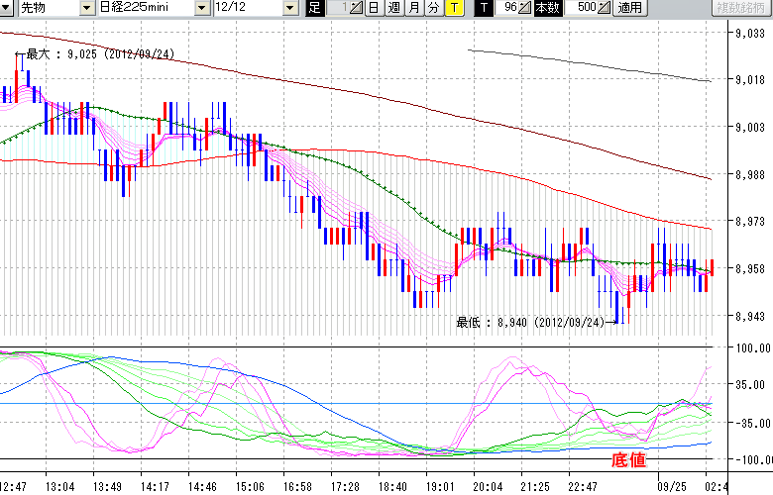Screen dimensions: 773x495
Task: Expand the 日経225mini instrument dropdown
Action: [202, 8]
